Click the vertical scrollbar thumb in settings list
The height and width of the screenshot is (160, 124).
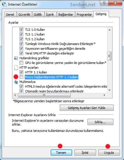(x=110, y=56)
